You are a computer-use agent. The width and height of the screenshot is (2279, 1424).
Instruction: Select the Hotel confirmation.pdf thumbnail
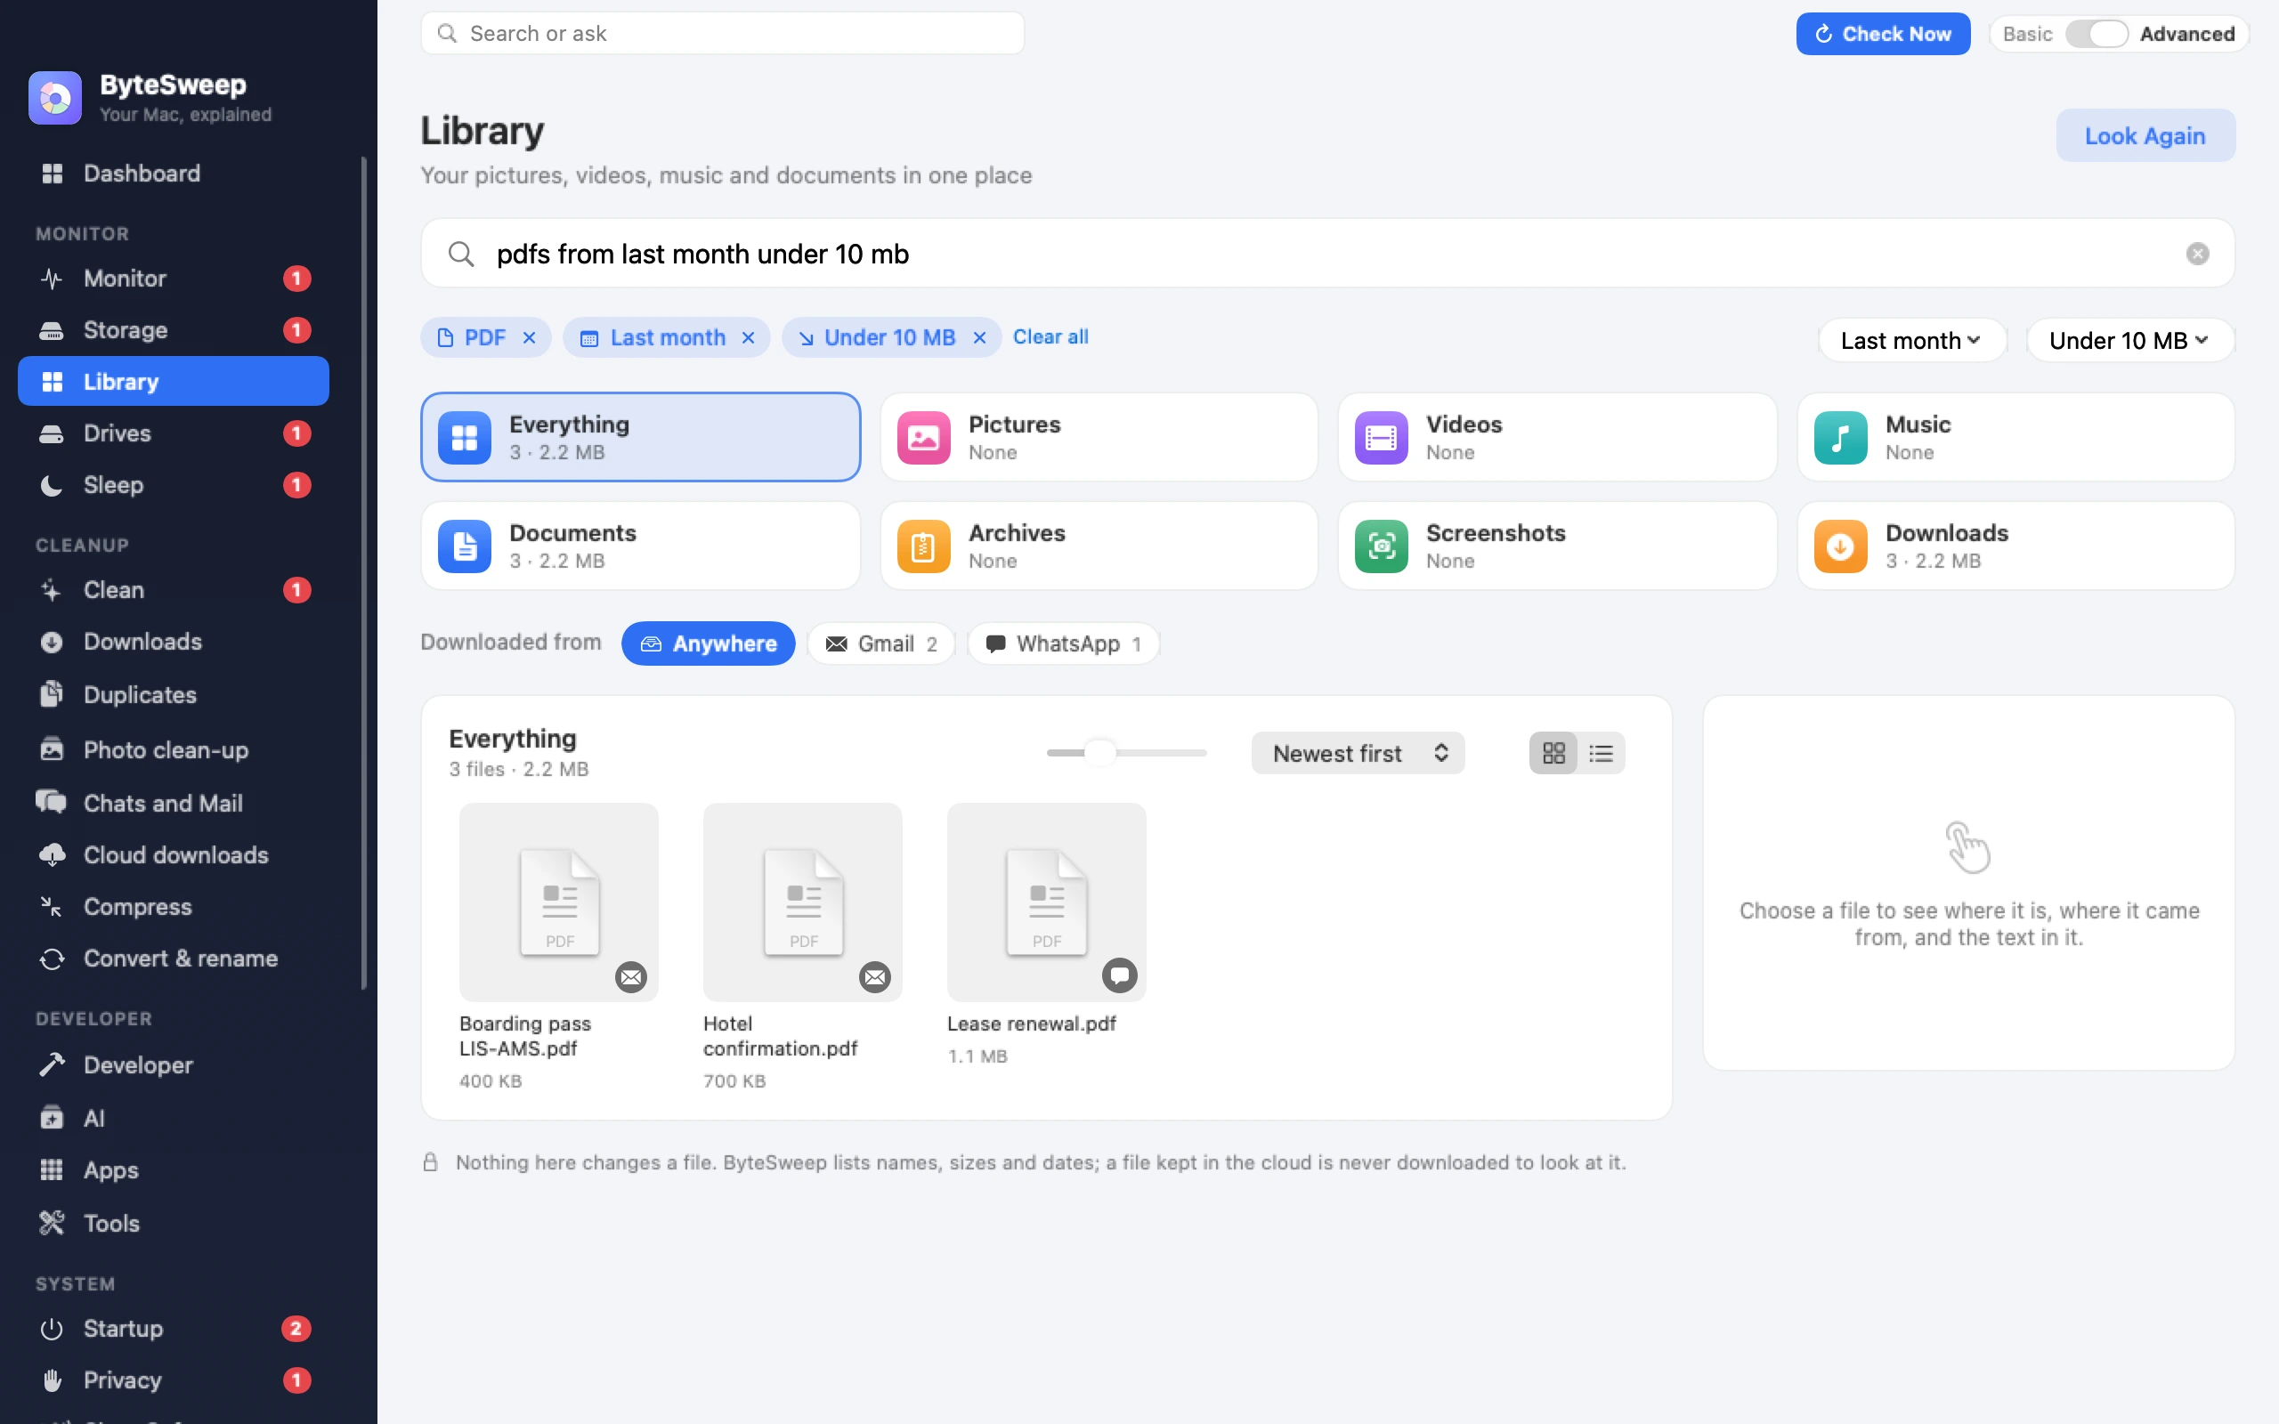(x=802, y=902)
